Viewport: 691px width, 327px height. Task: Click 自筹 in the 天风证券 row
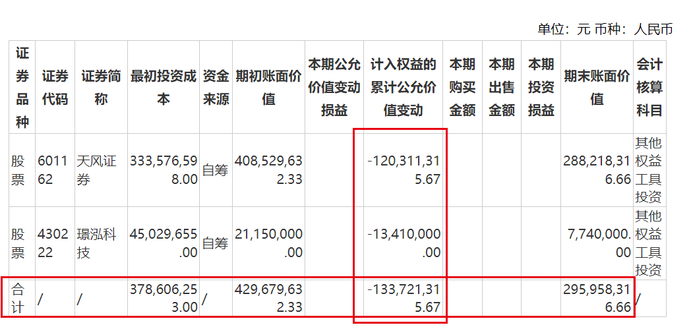pos(215,170)
